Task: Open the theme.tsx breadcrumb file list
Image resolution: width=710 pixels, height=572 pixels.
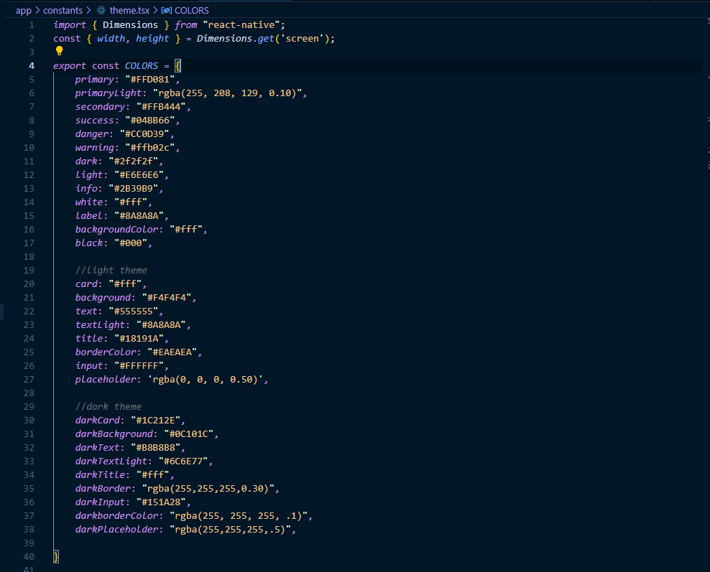Action: [x=129, y=11]
